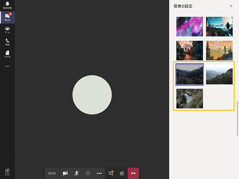Open the チャット chat tab in sidebar
Screen dimensions: 239x179
[7, 18]
